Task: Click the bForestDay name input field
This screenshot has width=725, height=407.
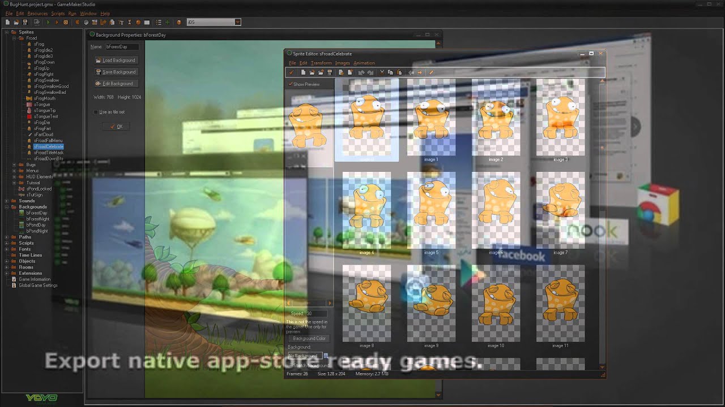Action: (122, 47)
